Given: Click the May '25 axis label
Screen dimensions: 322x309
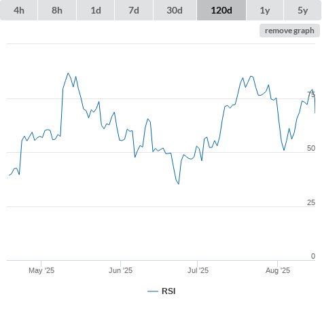Looking at the screenshot, I should coord(41,270).
